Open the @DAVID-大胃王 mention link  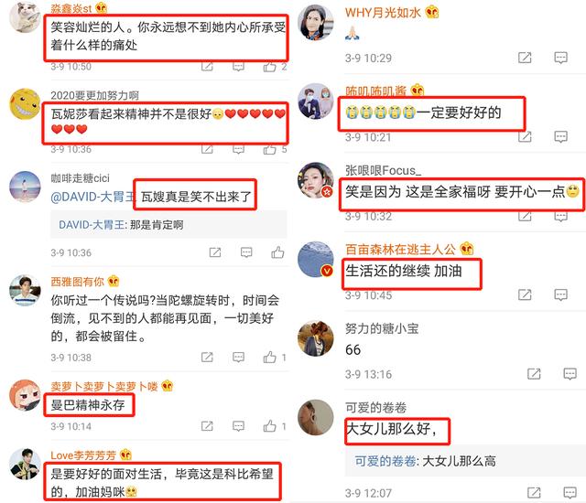[x=92, y=197]
